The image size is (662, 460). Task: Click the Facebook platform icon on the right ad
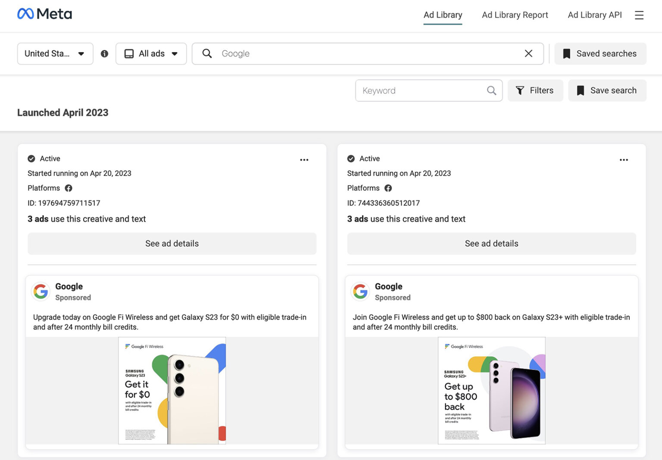click(388, 188)
